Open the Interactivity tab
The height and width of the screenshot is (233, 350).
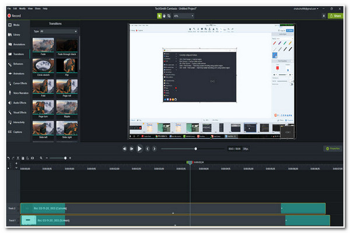16,122
